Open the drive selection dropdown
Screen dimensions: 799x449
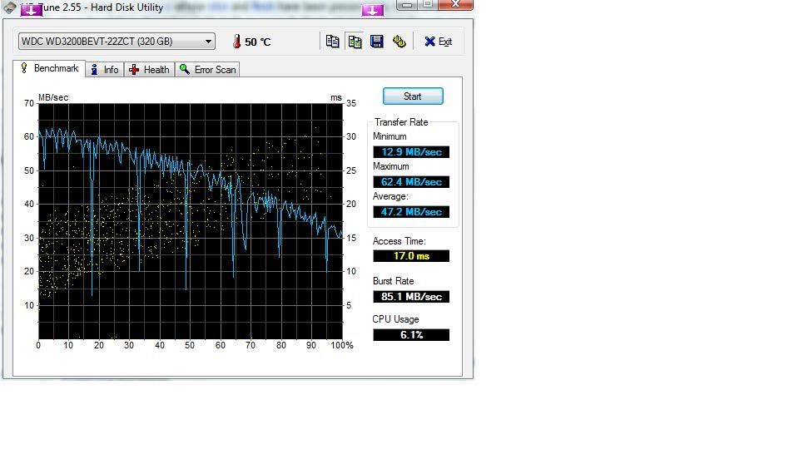(117, 42)
